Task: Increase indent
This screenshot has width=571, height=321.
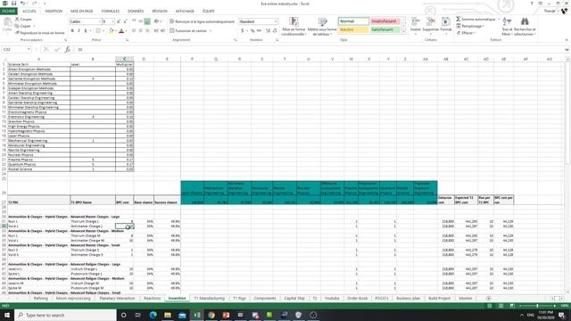Action: point(162,31)
